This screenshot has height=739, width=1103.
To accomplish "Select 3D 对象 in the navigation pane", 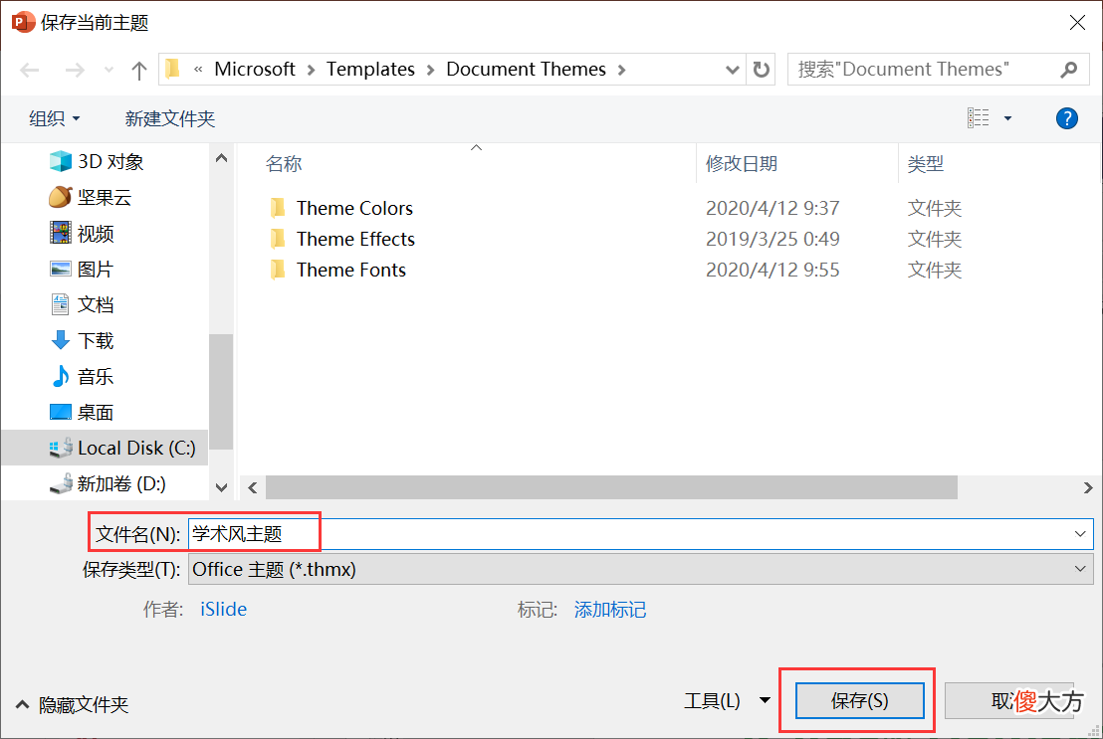I will (x=96, y=162).
